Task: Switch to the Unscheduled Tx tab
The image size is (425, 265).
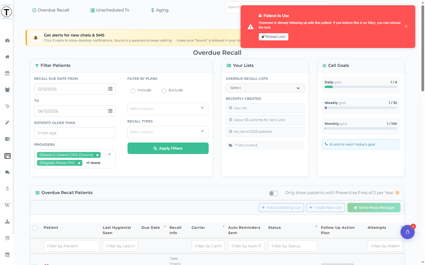Action: 110,10
